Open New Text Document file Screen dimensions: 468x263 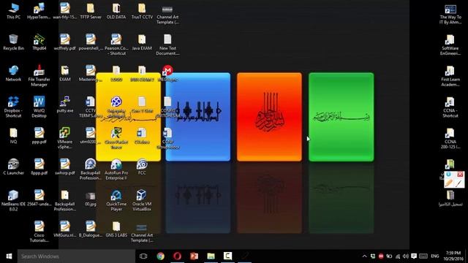(x=167, y=45)
